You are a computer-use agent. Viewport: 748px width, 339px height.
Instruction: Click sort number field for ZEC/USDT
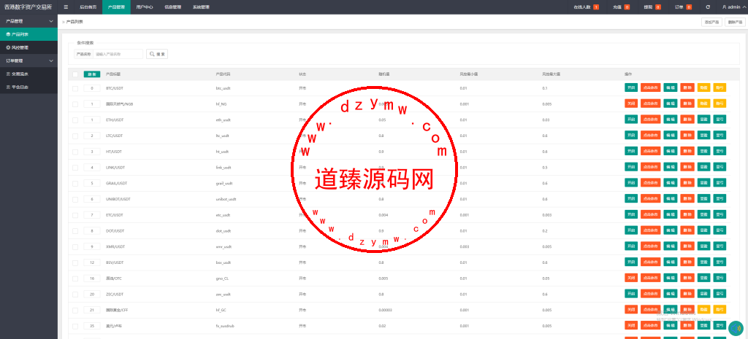coord(91,295)
